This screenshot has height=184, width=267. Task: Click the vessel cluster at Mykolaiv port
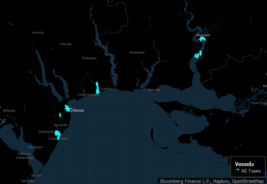click(x=202, y=39)
